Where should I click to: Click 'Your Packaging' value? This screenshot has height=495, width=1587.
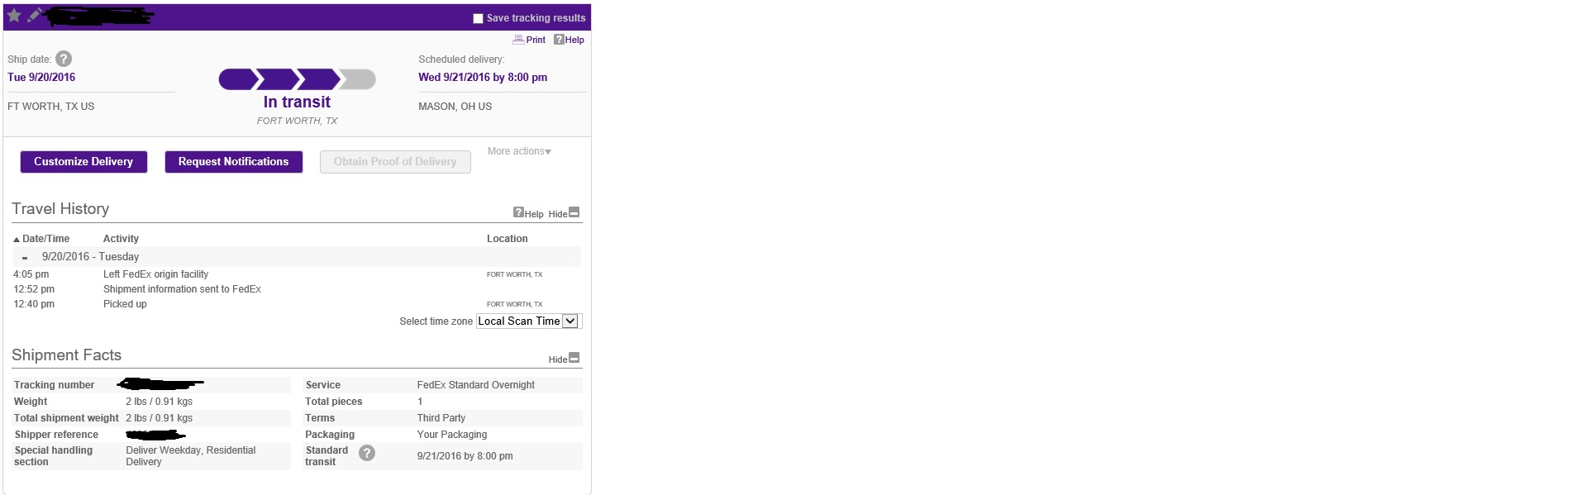click(452, 435)
